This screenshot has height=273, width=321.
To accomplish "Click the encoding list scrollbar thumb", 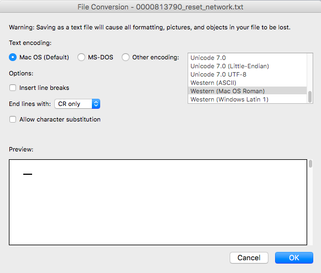I will (310, 97).
